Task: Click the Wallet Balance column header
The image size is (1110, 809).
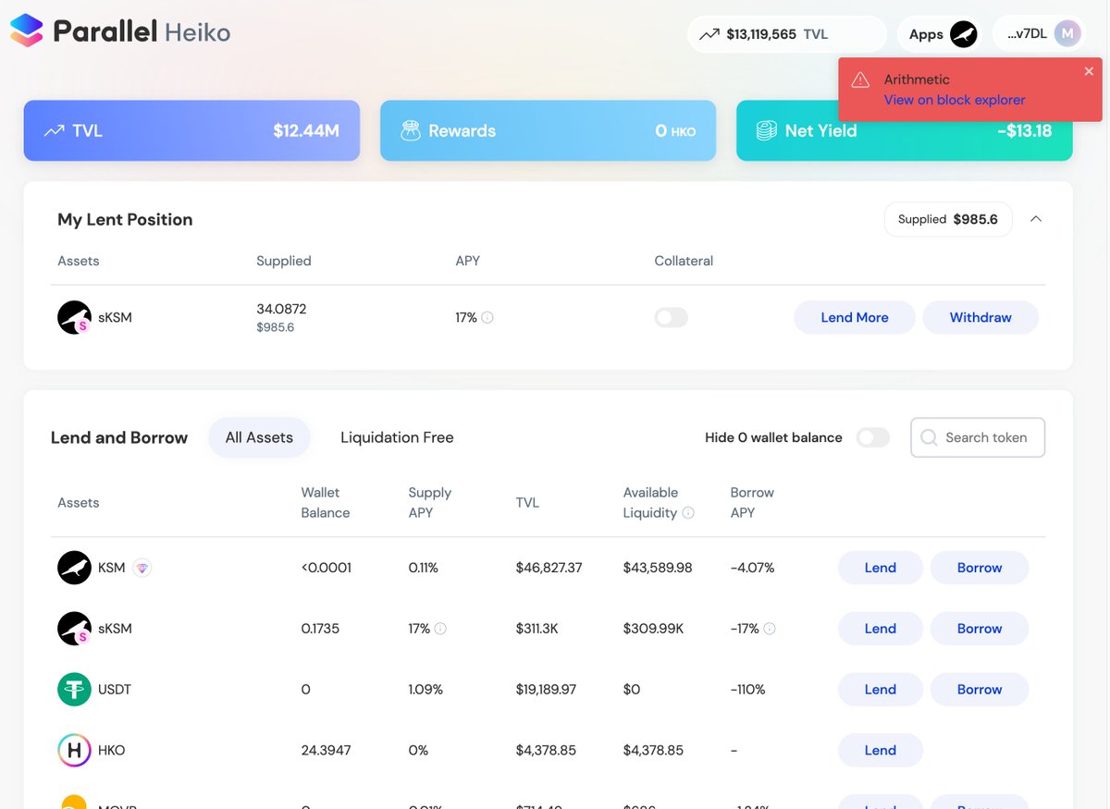Action: point(326,503)
